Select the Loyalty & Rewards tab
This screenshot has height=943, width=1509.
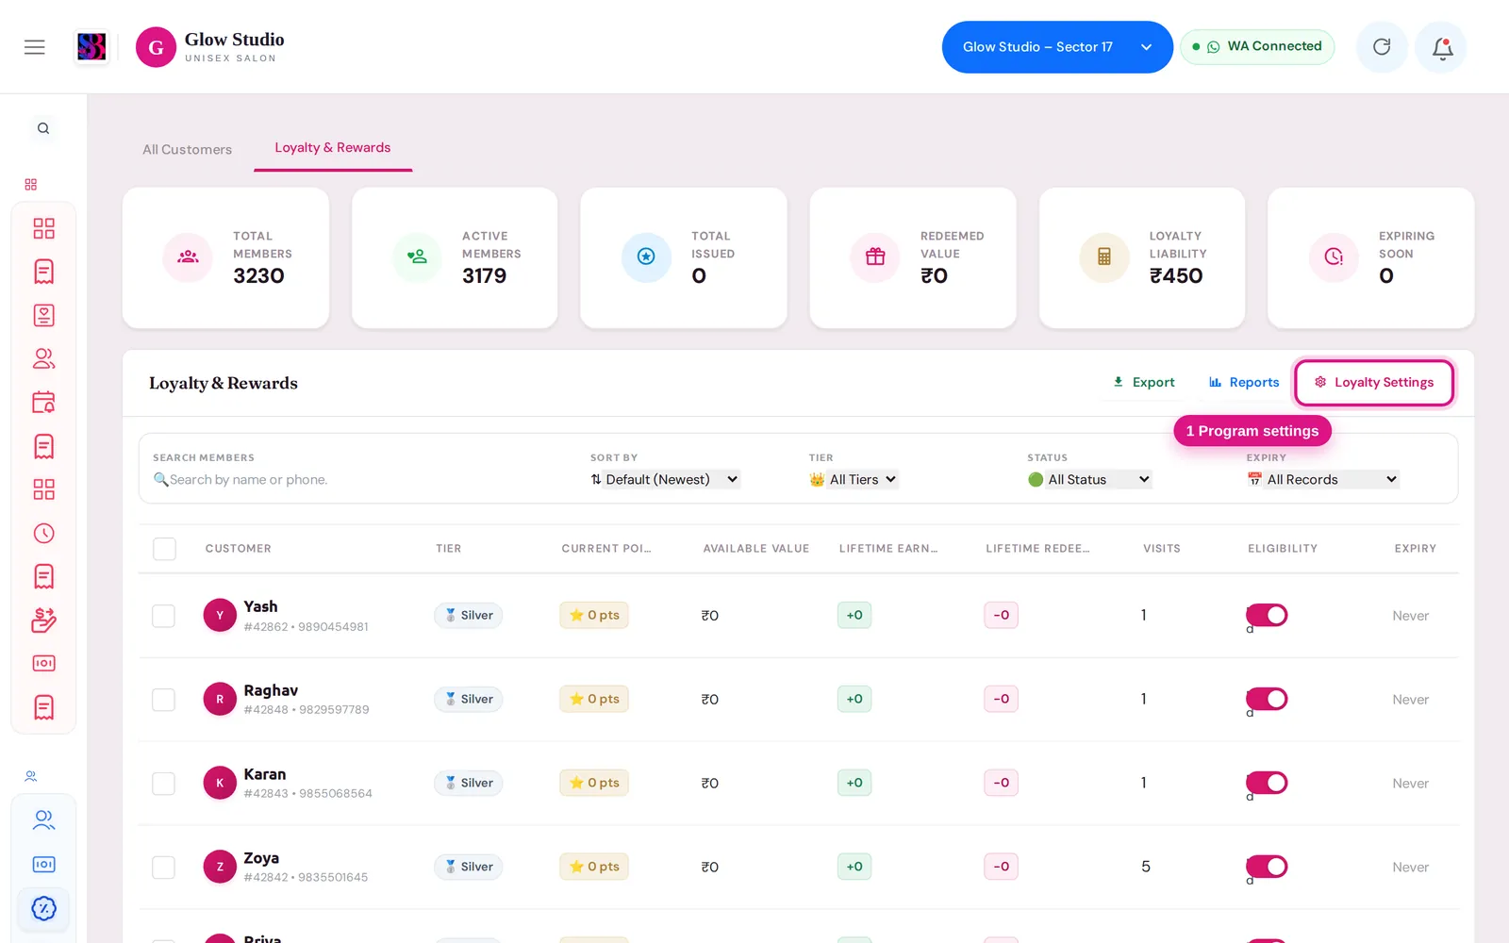(333, 148)
